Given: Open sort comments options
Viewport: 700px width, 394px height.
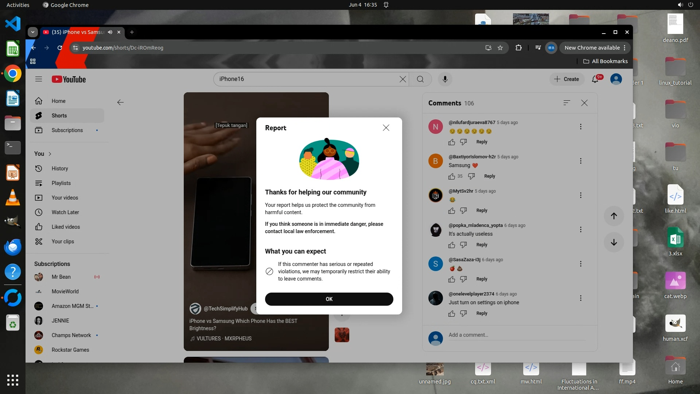Looking at the screenshot, I should pyautogui.click(x=567, y=103).
